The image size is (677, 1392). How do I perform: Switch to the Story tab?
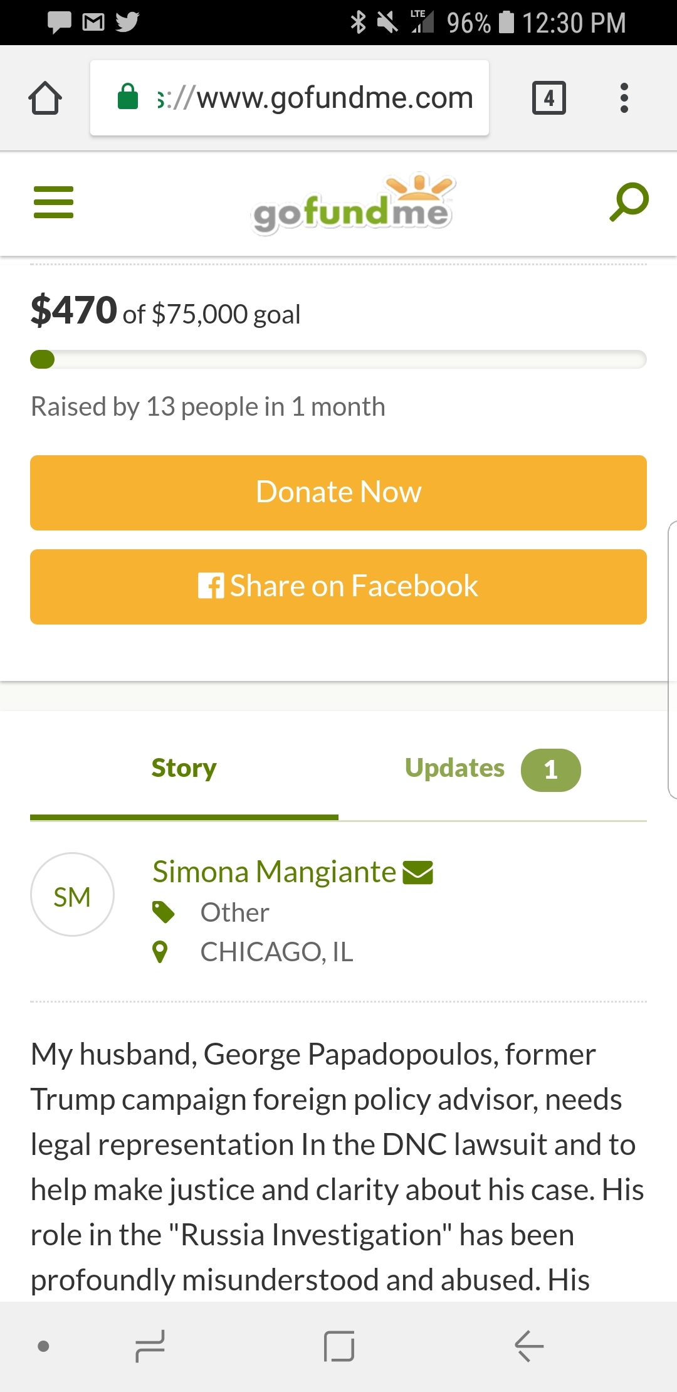[x=184, y=769]
